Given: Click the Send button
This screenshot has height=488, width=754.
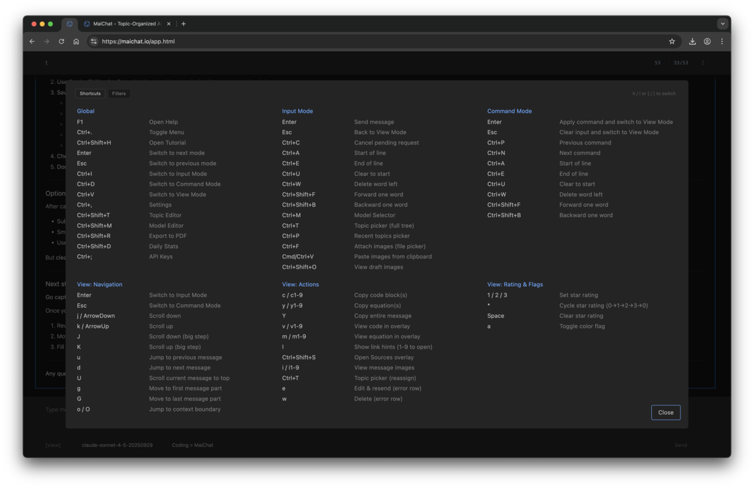Looking at the screenshot, I should point(680,445).
